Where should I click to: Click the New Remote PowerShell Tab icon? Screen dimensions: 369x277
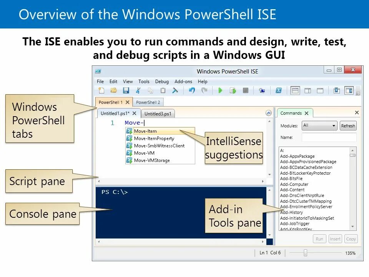[262, 91]
